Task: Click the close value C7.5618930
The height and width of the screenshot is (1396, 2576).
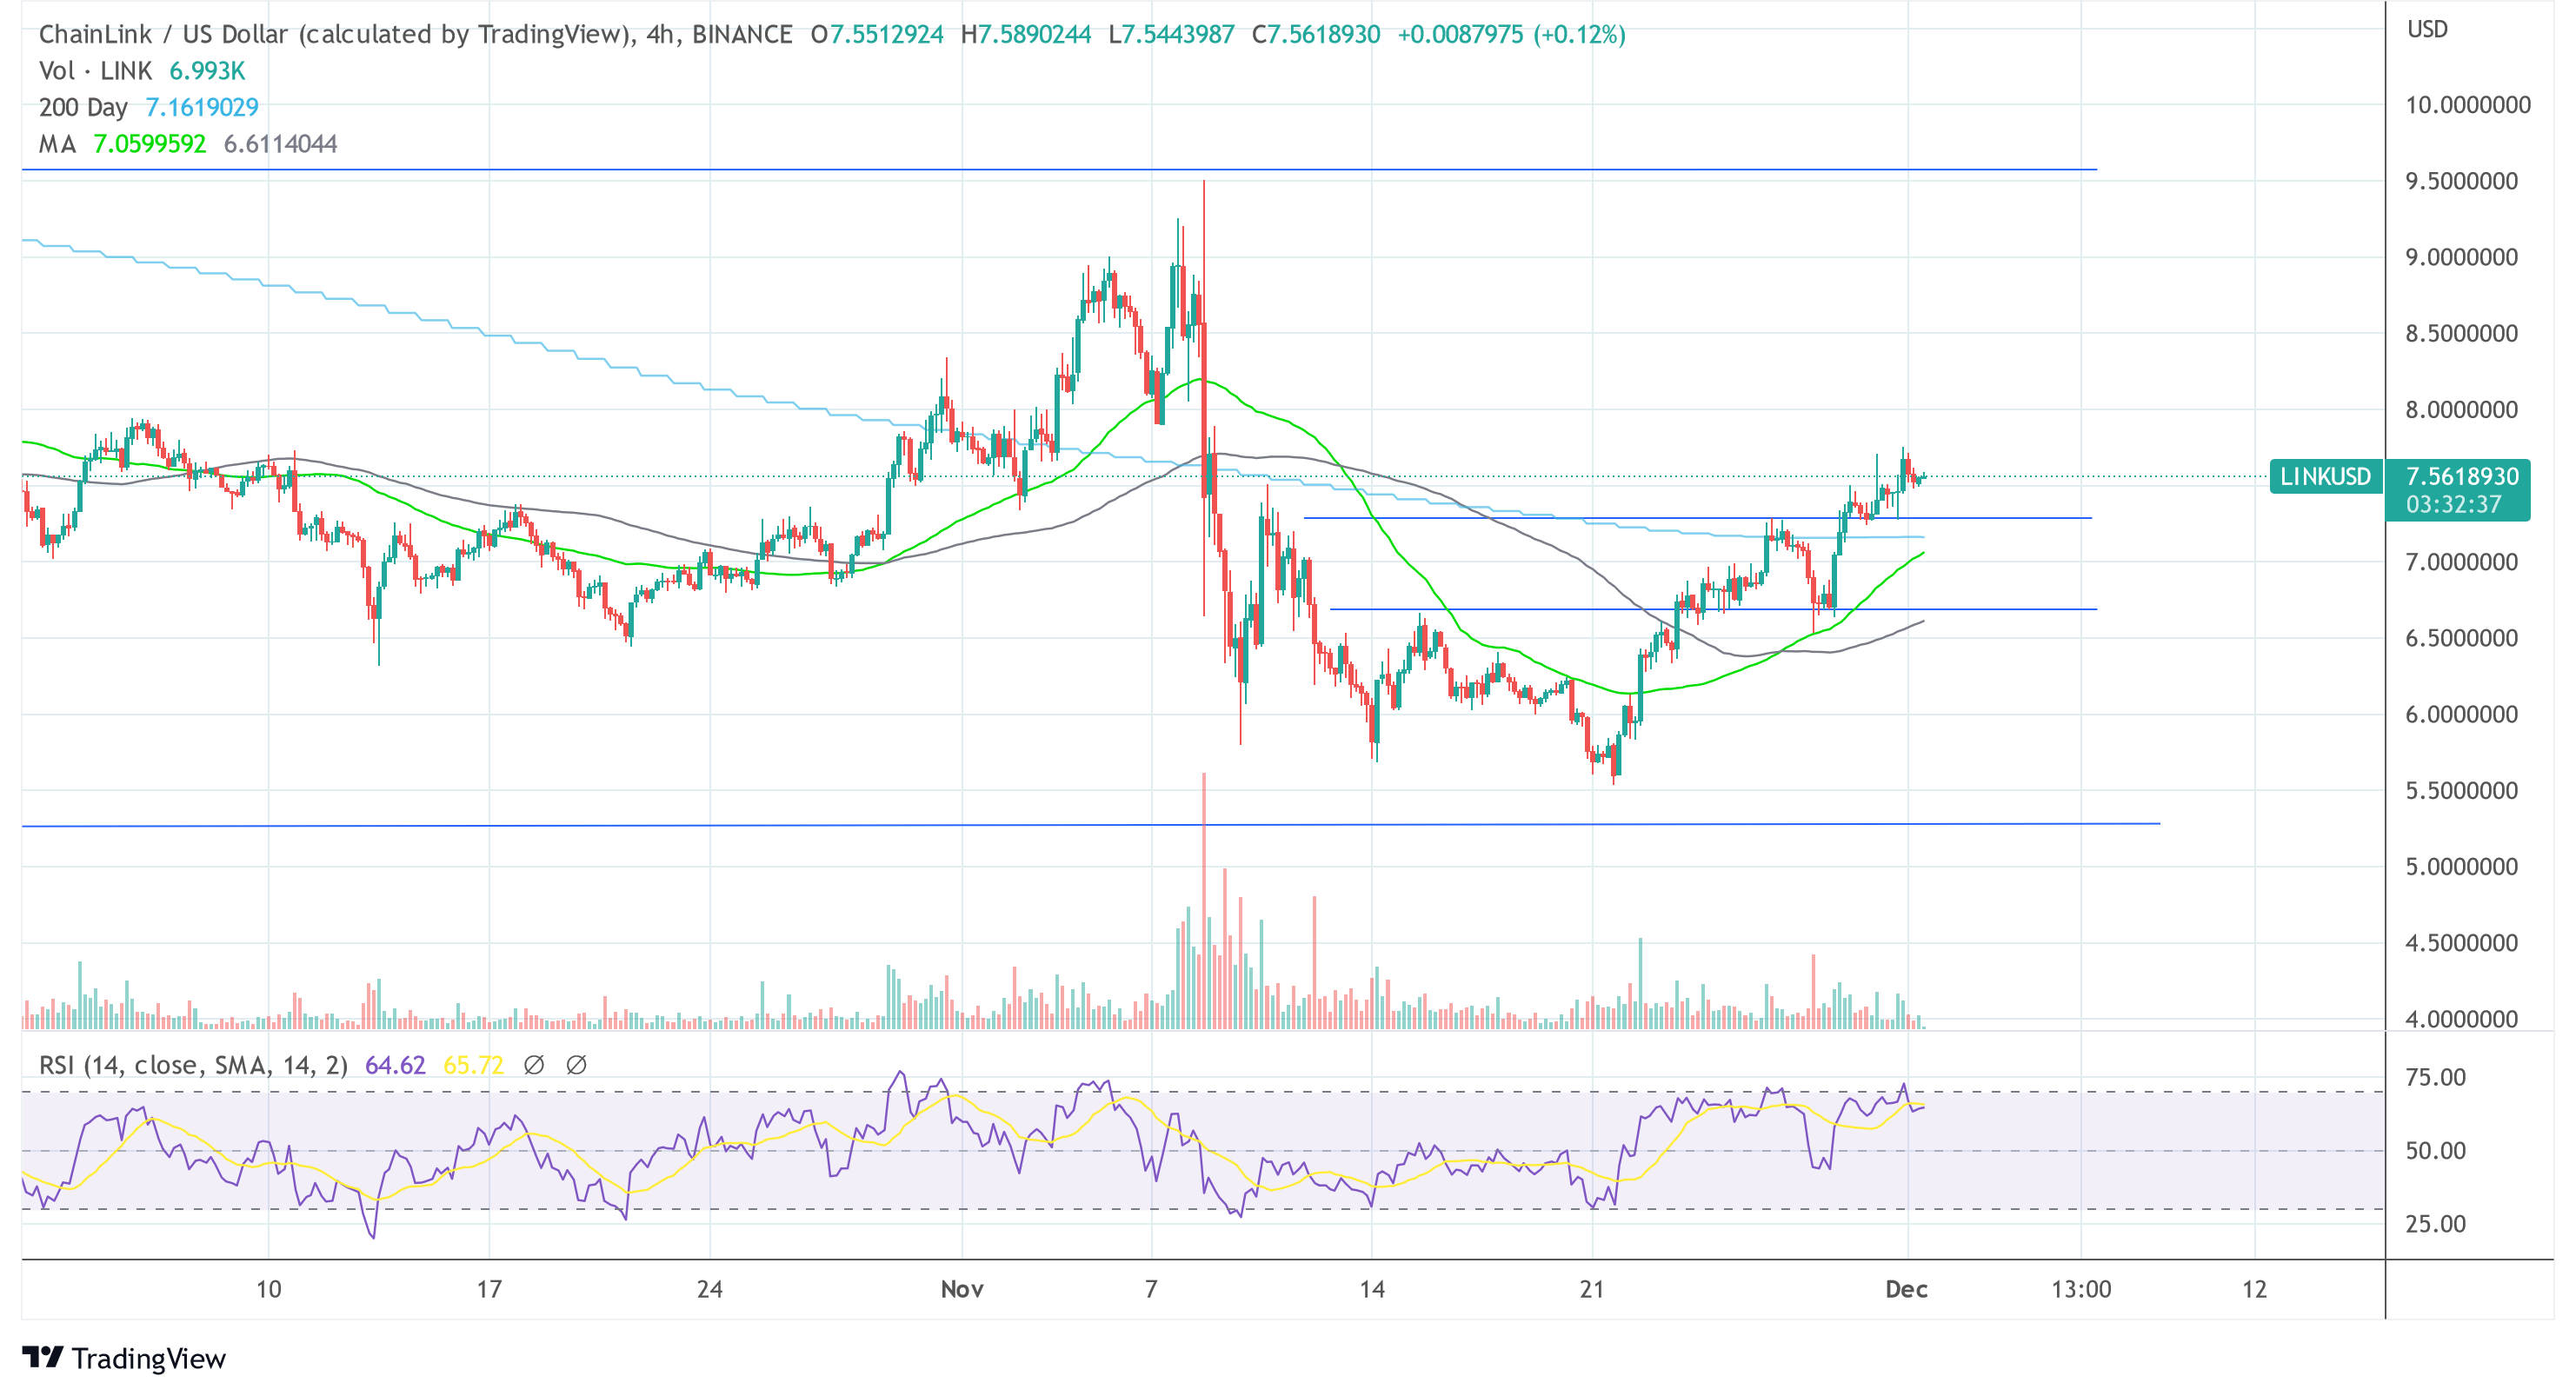Action: pos(1316,34)
